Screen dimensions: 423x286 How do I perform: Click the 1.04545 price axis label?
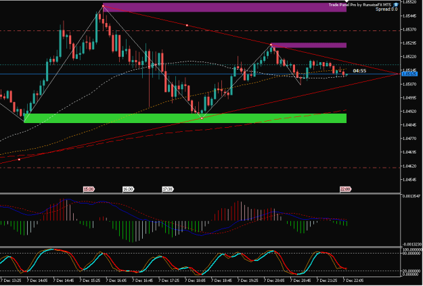click(409, 180)
